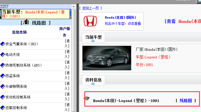Click the small chip icon beside Honda(本田)-Legend（里程）-1991

pos(87,98)
